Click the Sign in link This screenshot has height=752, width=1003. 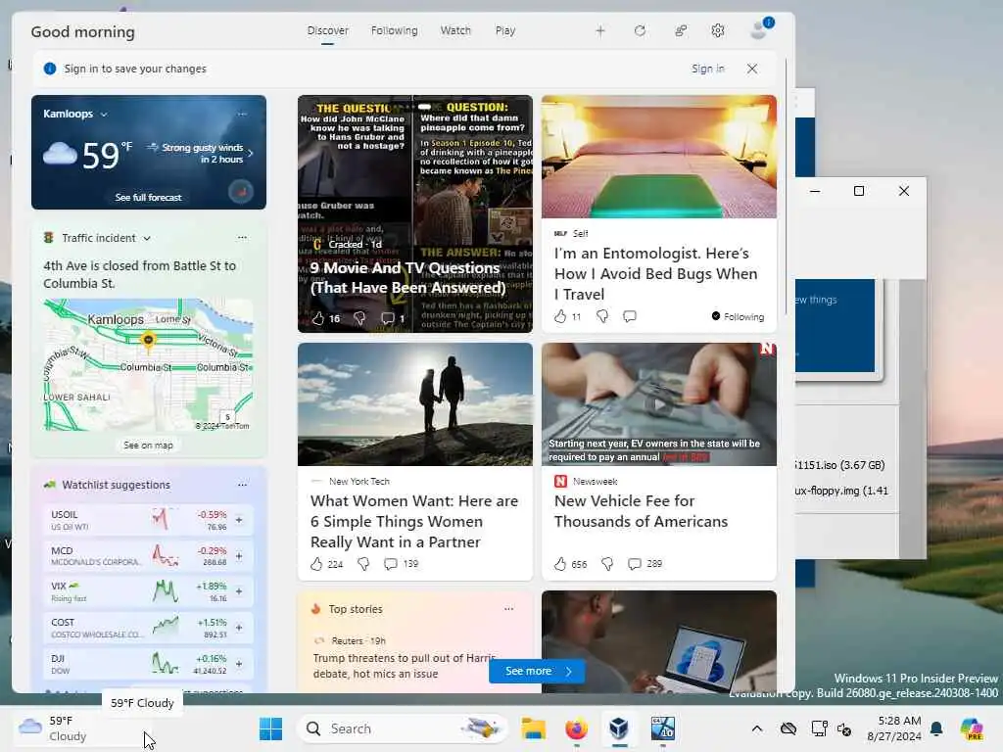pyautogui.click(x=708, y=69)
